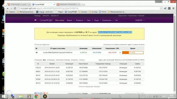Viewport: 177px width, 99px height.
Task: Click participant address in row 39
Action: pos(58,53)
